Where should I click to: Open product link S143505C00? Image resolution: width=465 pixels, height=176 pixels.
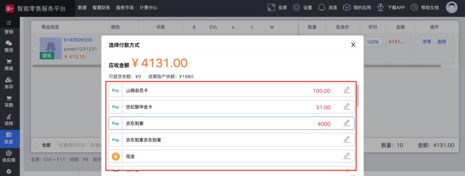tap(78, 40)
